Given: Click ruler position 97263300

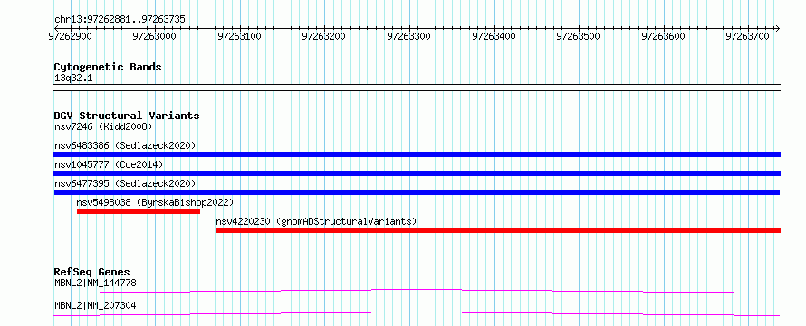Looking at the screenshot, I should pos(409,36).
